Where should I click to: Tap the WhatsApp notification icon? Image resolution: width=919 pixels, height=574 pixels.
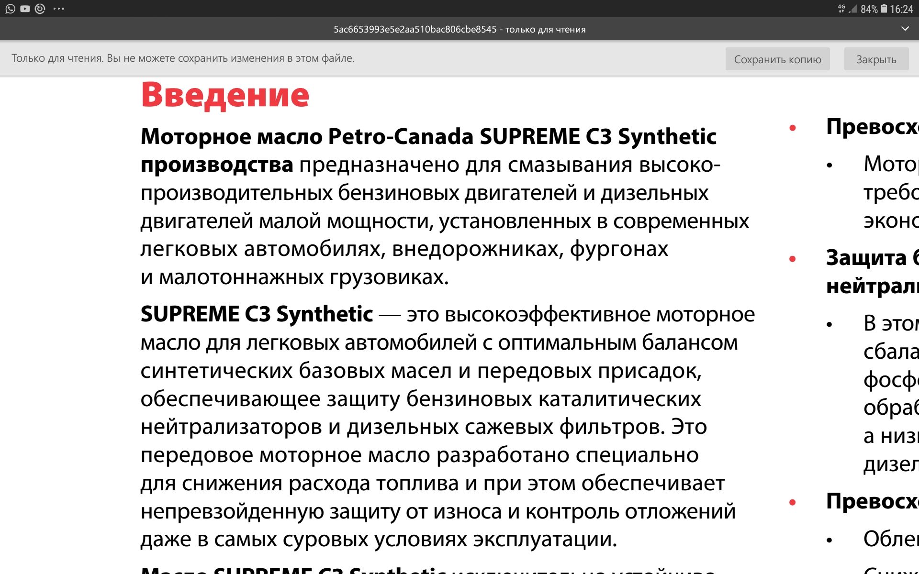[10, 9]
